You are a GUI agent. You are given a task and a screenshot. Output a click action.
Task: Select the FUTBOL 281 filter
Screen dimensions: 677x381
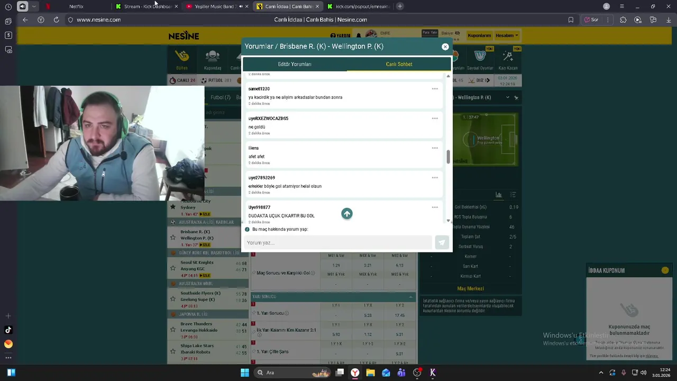pyautogui.click(x=215, y=80)
